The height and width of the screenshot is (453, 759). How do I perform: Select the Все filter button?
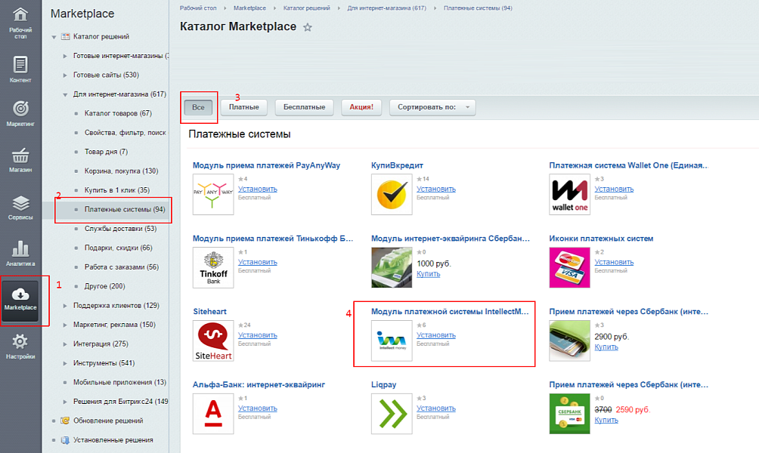[x=198, y=107]
